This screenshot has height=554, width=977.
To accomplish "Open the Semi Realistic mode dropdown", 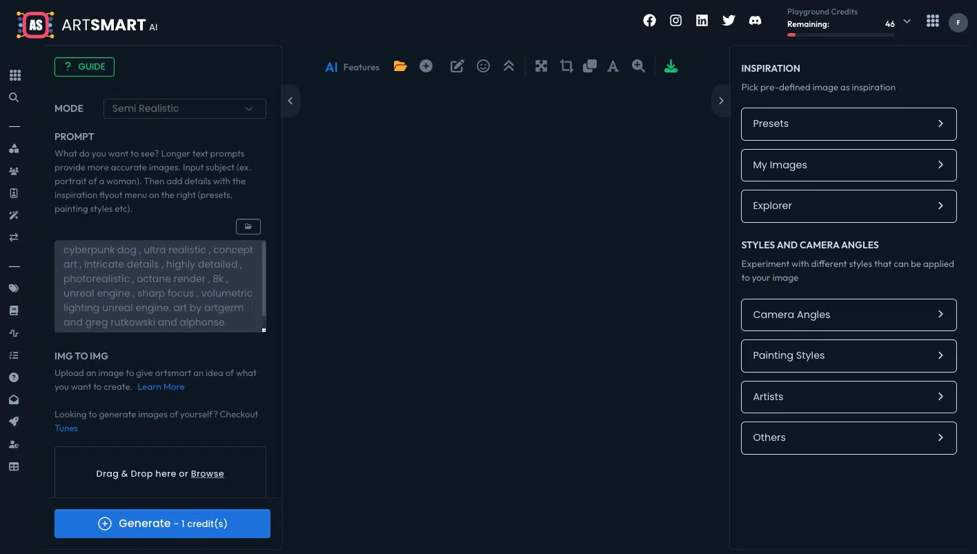I will [184, 108].
